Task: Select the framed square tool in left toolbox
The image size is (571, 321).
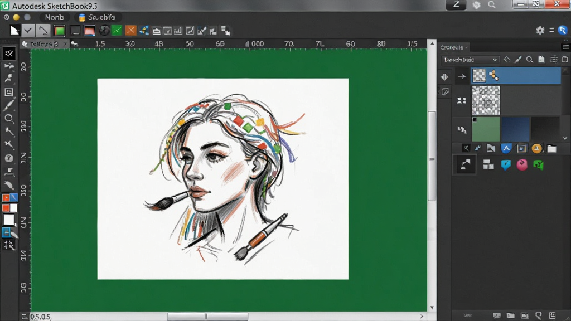Action: pos(9,92)
